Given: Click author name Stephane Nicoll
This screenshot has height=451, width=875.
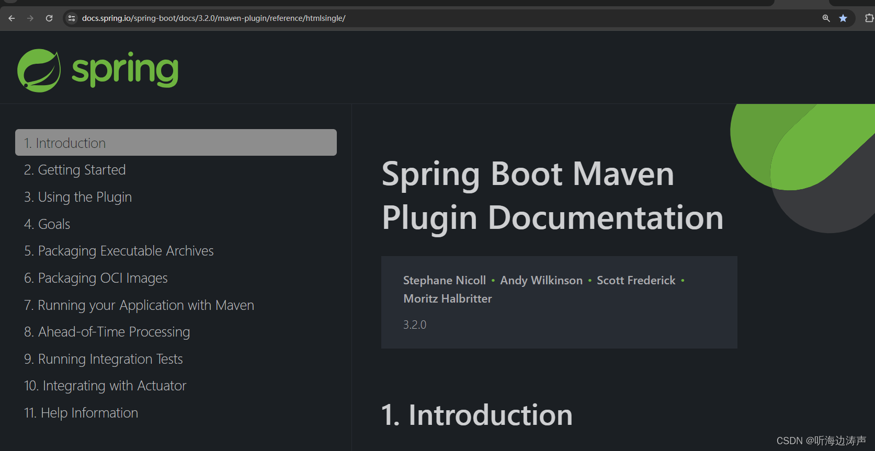Looking at the screenshot, I should (x=445, y=280).
